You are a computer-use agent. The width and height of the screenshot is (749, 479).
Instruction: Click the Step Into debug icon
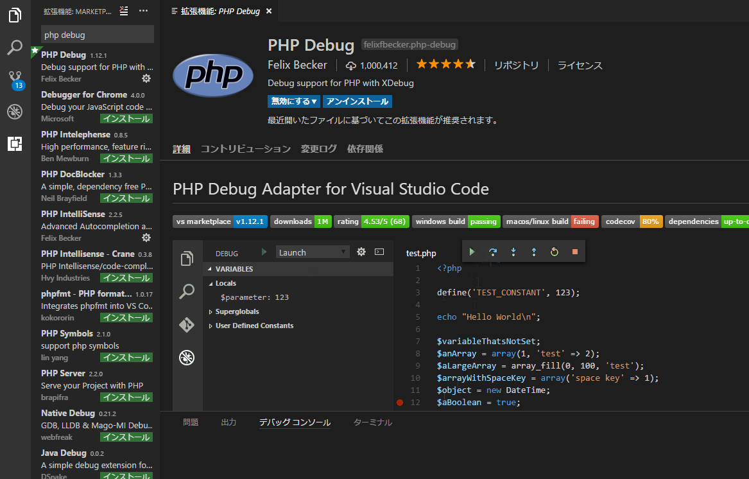(513, 252)
